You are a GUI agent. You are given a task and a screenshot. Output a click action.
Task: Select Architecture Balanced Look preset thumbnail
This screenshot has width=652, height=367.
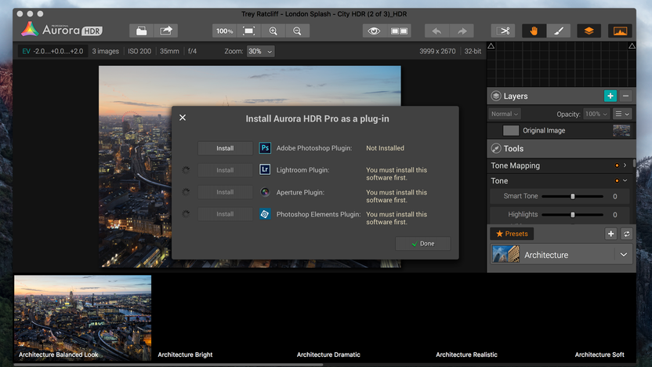tap(83, 318)
